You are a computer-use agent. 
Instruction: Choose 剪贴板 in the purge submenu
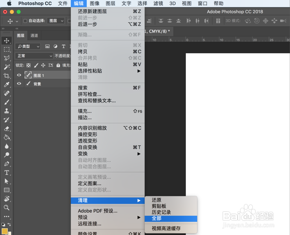(171, 206)
